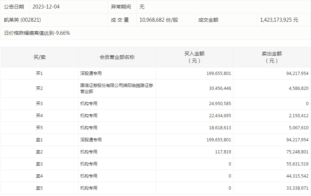Screen dimensions: 311x196
Task: Select the 买5 row label
Action: pyautogui.click(x=39, y=128)
